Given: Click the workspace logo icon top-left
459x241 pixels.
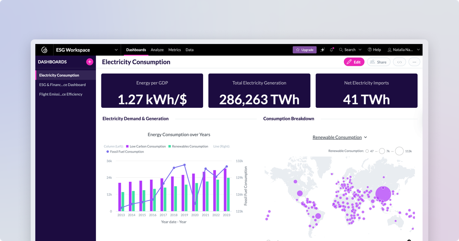Looking at the screenshot, I should coord(44,49).
